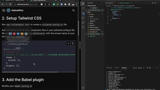
Task: Expand the assets folder
Action: [x=91, y=17]
